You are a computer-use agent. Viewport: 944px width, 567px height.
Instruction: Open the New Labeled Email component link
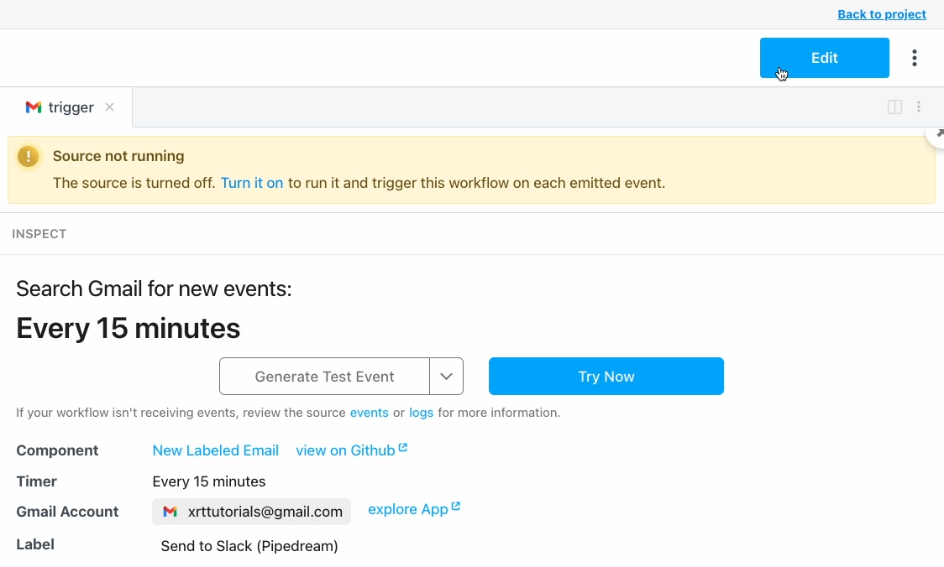(x=216, y=450)
